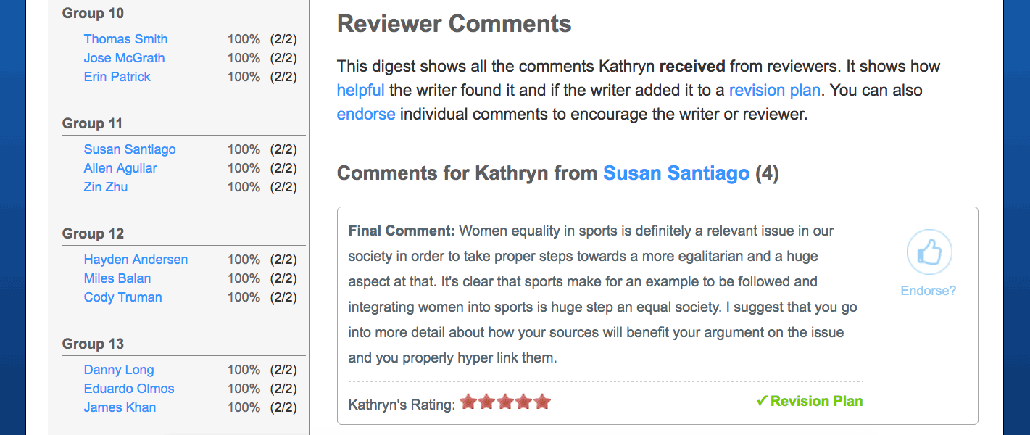Open Susan Santiago's reviewer profile link
The height and width of the screenshot is (435, 1030).
click(x=676, y=174)
